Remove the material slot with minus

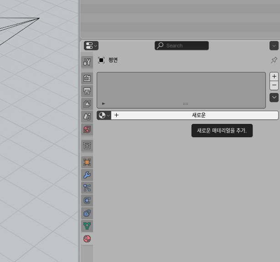pos(274,85)
